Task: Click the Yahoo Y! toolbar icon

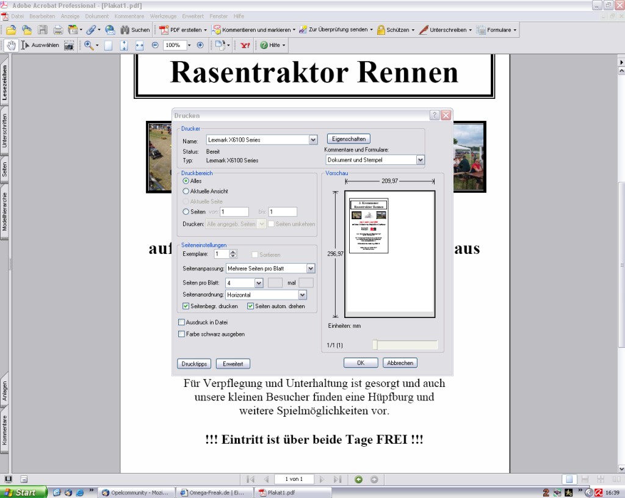Action: pyautogui.click(x=245, y=45)
